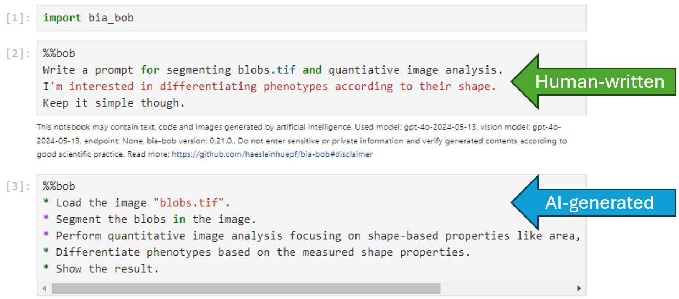
Task: Click the empty scrollbar track right of thumb
Action: click(x=506, y=288)
